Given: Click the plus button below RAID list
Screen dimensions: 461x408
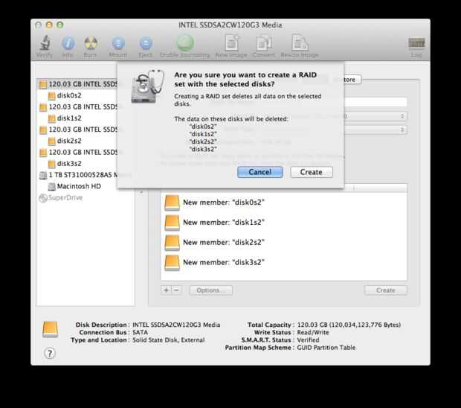Looking at the screenshot, I should tap(166, 290).
